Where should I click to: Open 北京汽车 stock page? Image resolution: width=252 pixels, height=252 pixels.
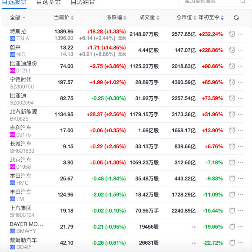click(x=20, y=160)
